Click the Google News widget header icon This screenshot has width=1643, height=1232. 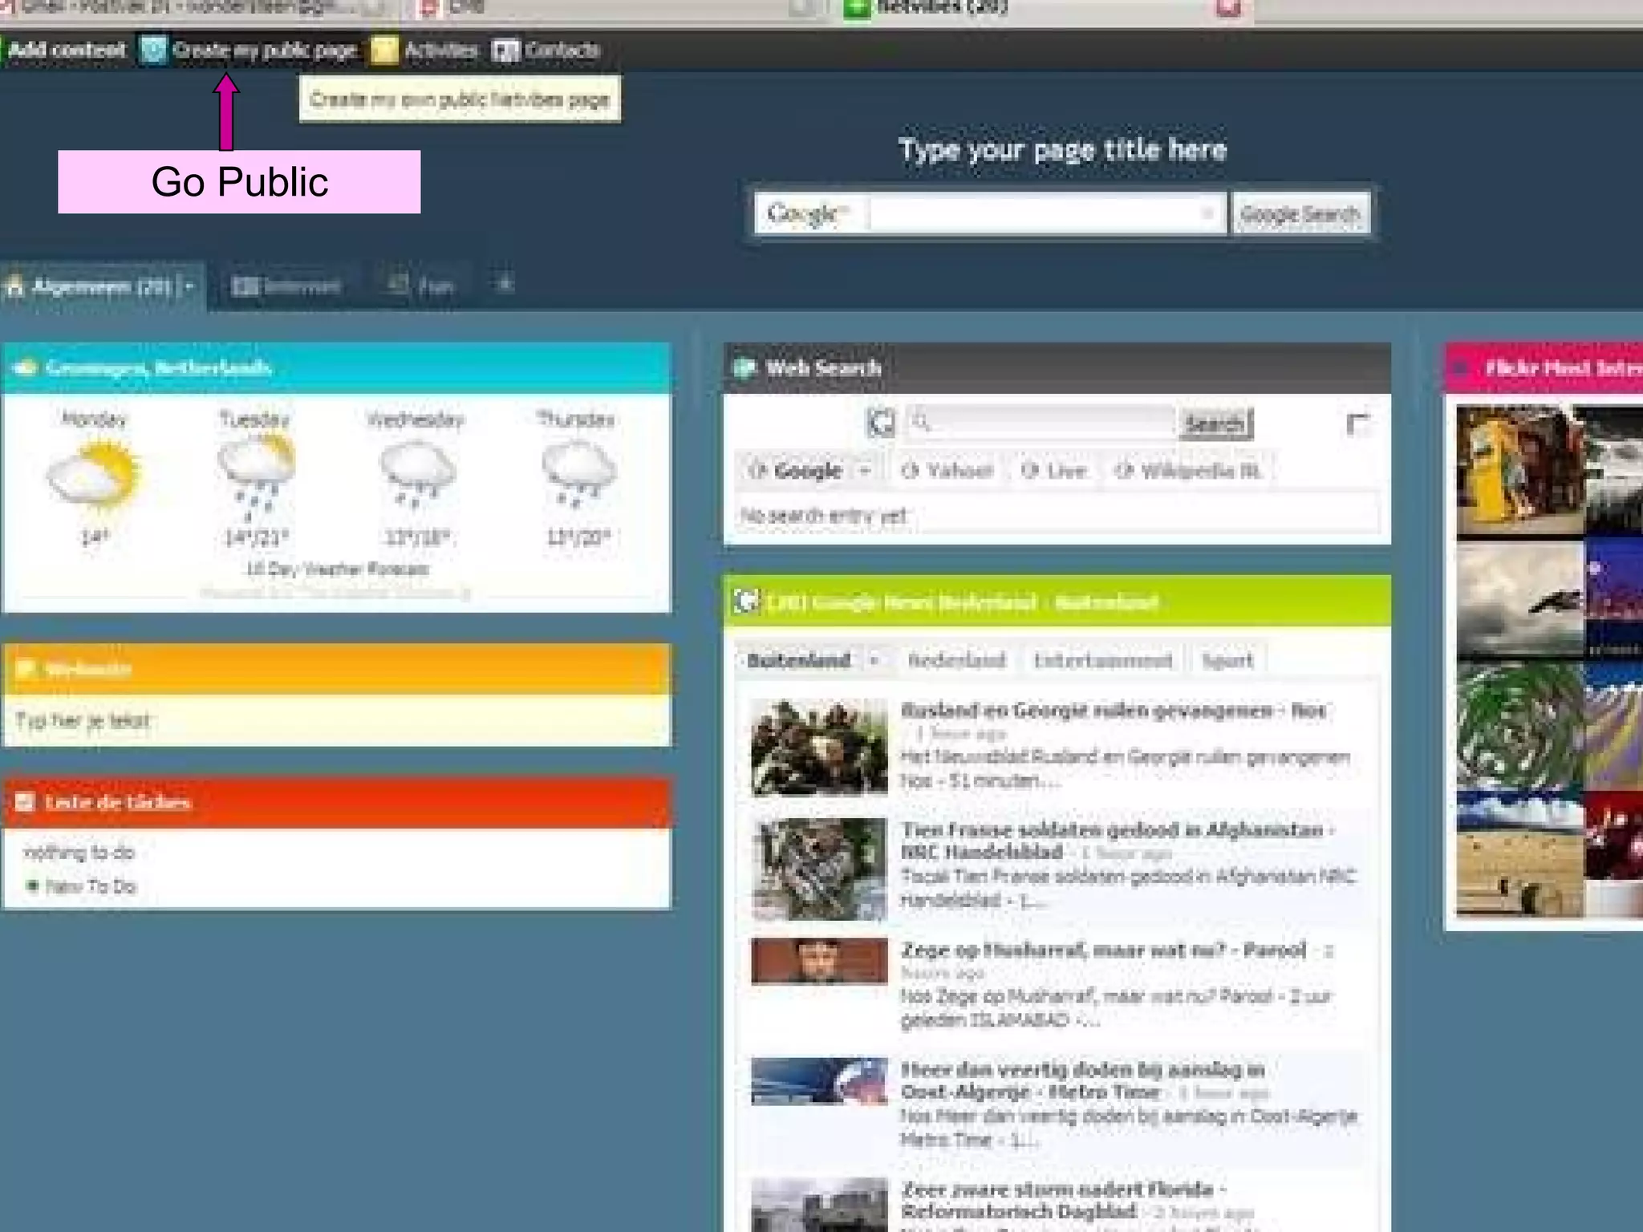pos(746,601)
